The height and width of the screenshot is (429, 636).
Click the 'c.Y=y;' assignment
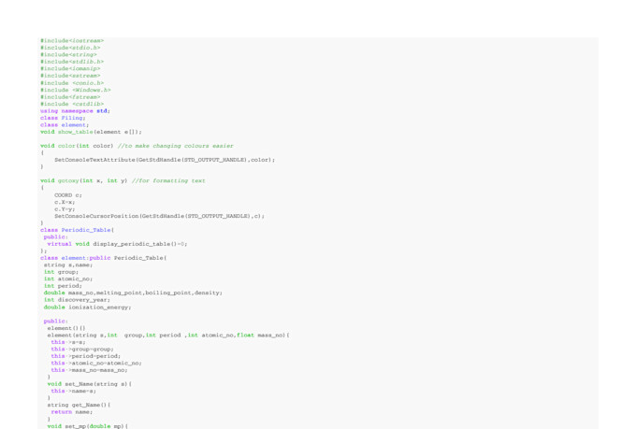coord(65,209)
